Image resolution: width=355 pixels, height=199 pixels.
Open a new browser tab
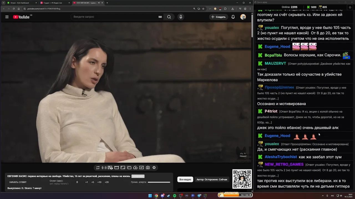click(107, 3)
